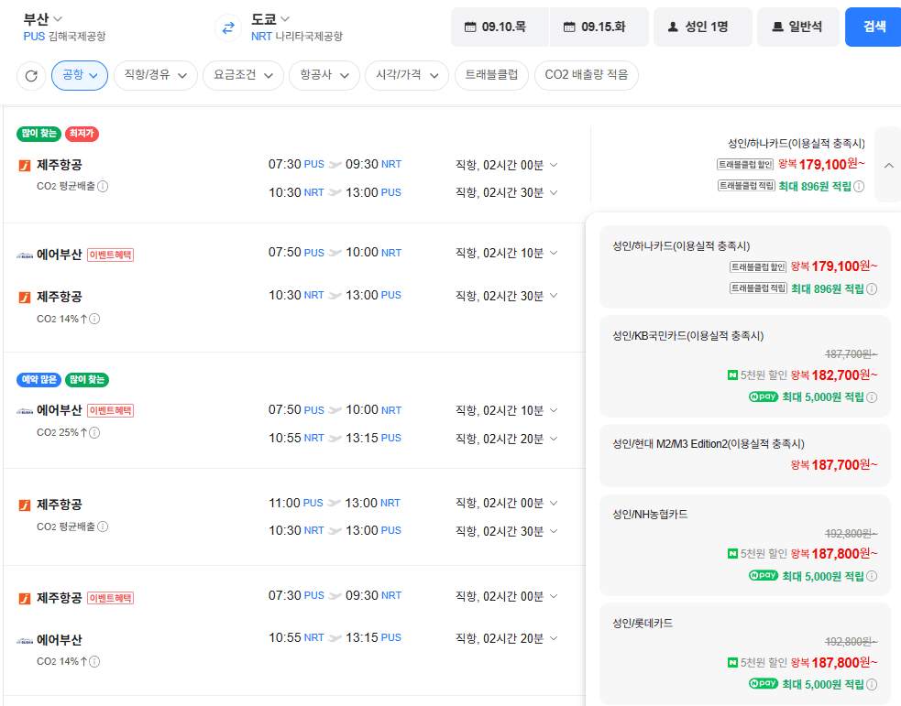Open CO2 평균배출 info for the 11:00 PUS flight
Screen dimensions: 901x706
[103, 527]
